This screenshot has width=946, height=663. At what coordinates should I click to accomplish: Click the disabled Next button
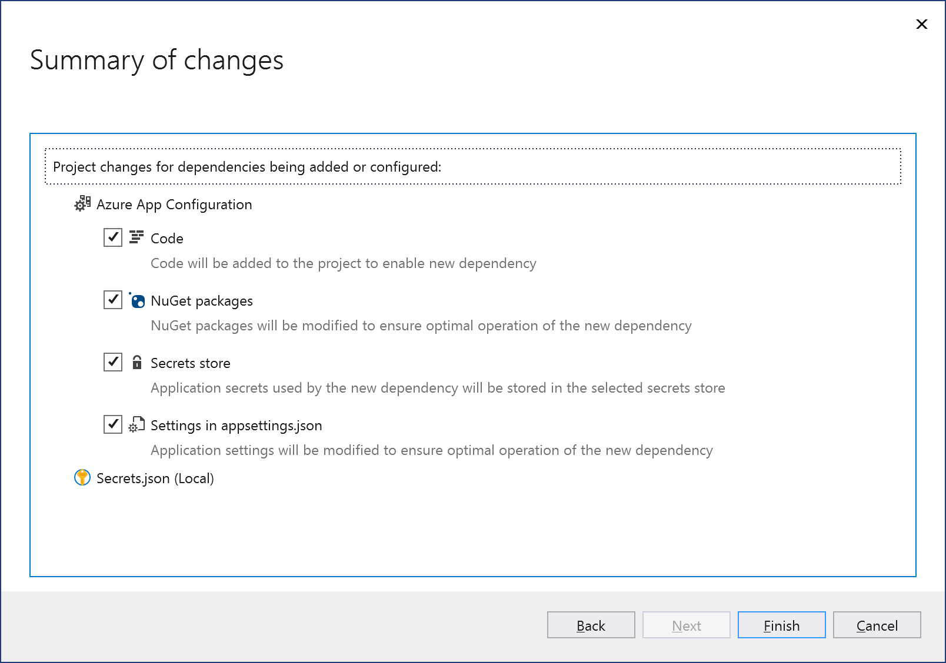click(x=686, y=625)
